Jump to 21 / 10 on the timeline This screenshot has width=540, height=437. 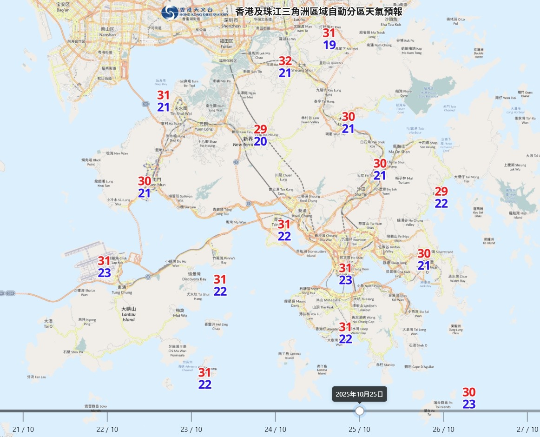pyautogui.click(x=23, y=429)
